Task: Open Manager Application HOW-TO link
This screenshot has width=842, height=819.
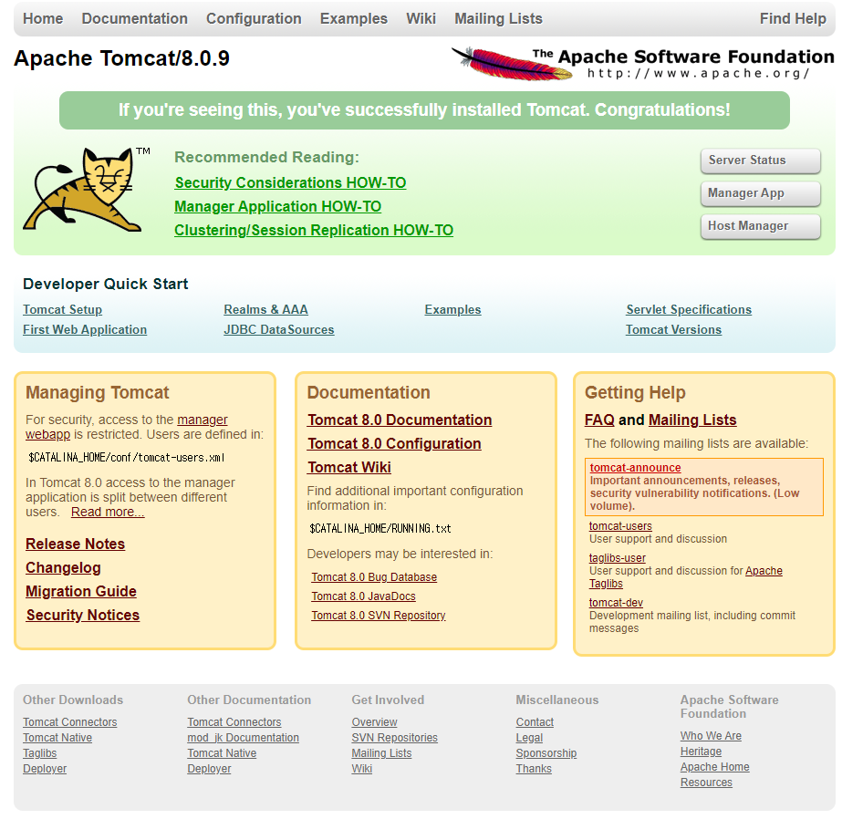Action: point(278,207)
